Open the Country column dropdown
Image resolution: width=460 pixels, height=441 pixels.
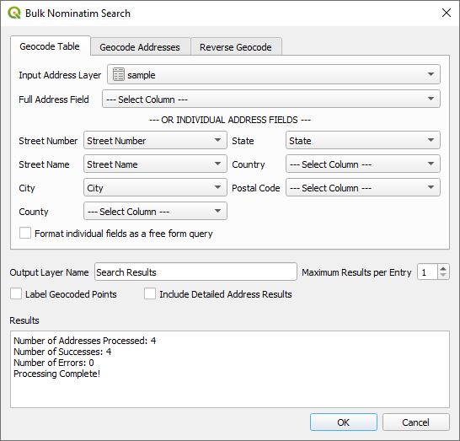363,164
